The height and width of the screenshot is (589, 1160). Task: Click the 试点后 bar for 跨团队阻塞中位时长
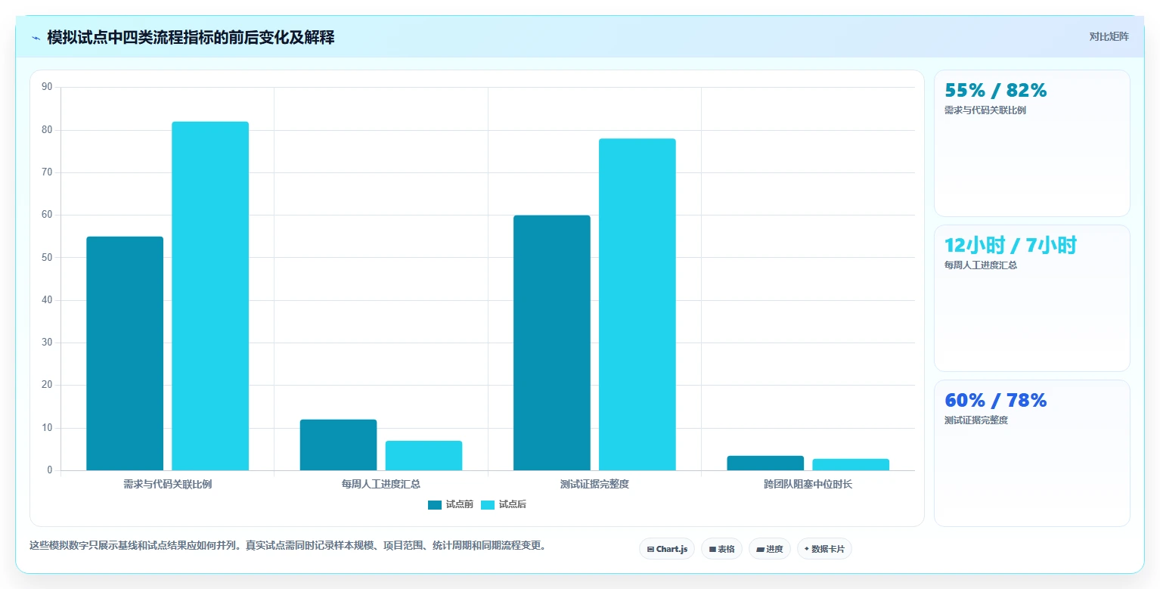click(x=851, y=464)
